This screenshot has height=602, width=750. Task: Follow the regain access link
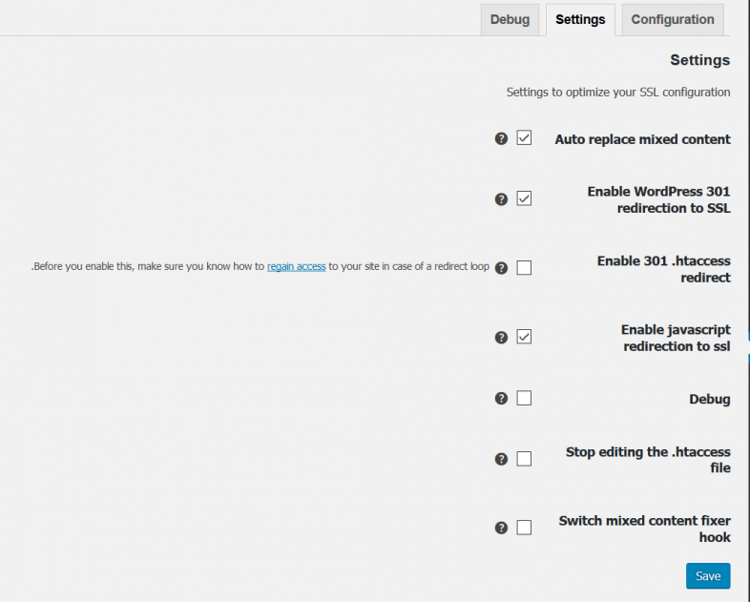click(x=297, y=266)
